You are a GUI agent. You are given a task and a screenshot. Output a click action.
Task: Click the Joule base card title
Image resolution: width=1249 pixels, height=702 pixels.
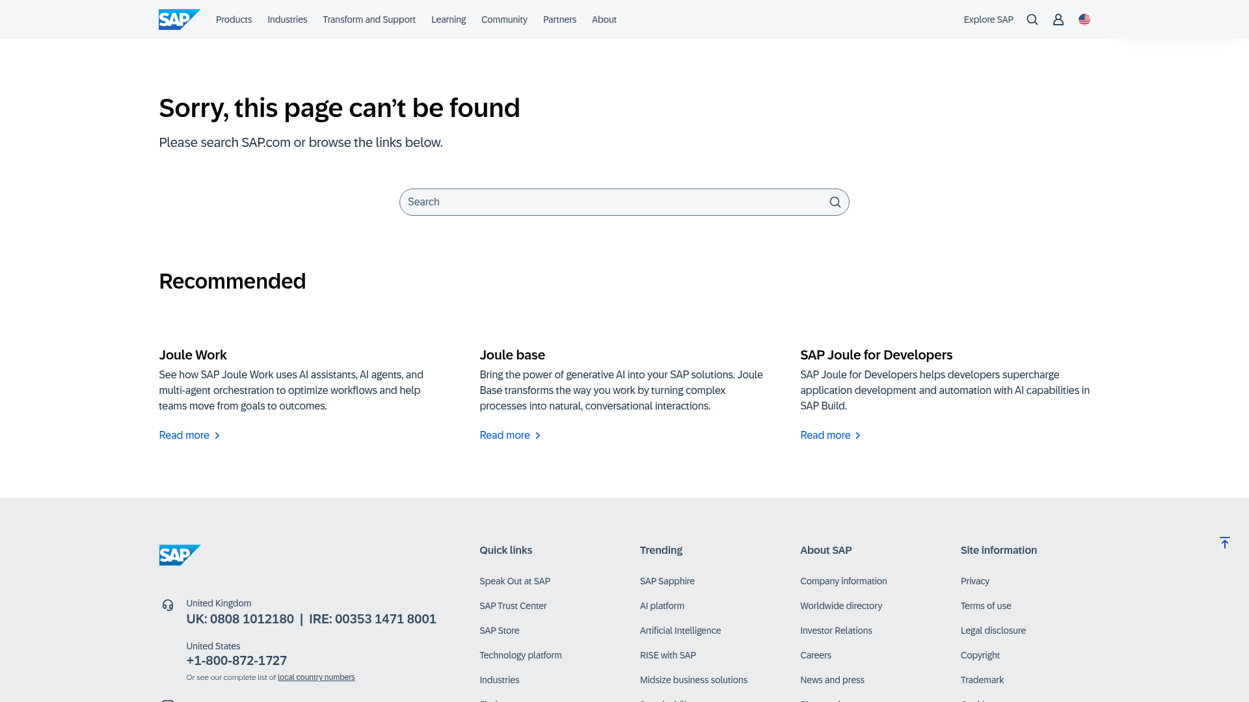[x=512, y=355]
